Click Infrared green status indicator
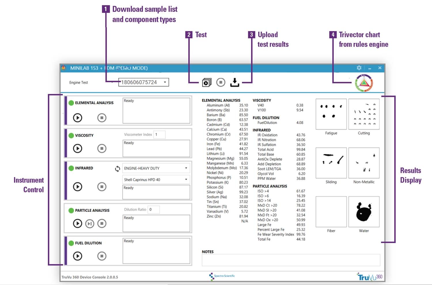The image size is (432, 285). (71, 168)
